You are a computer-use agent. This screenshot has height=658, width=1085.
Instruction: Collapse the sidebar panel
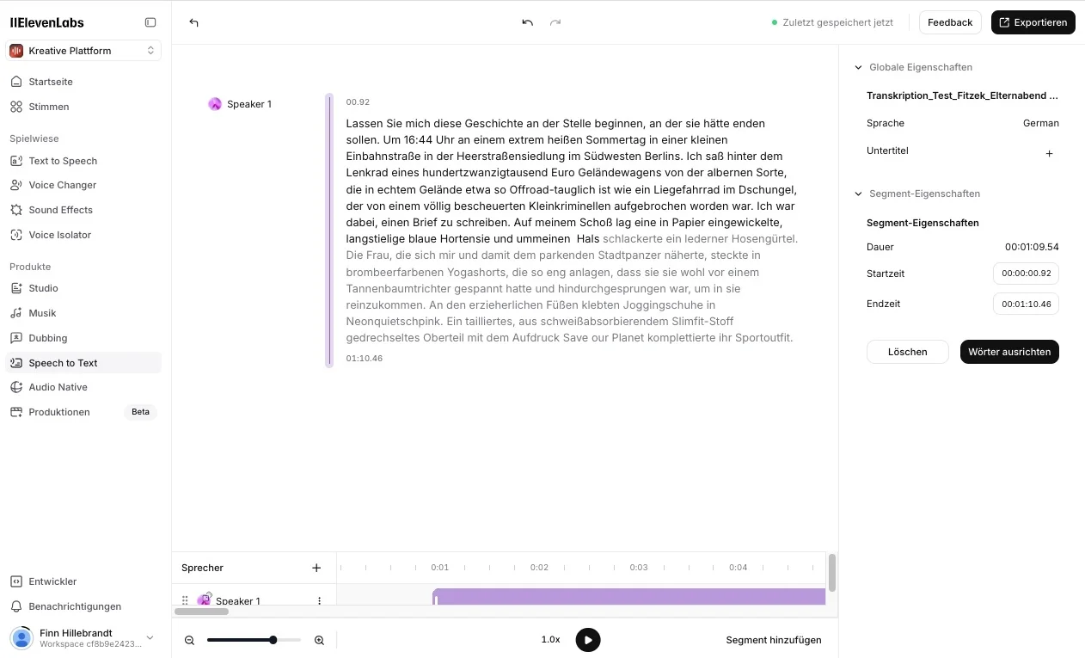150,22
